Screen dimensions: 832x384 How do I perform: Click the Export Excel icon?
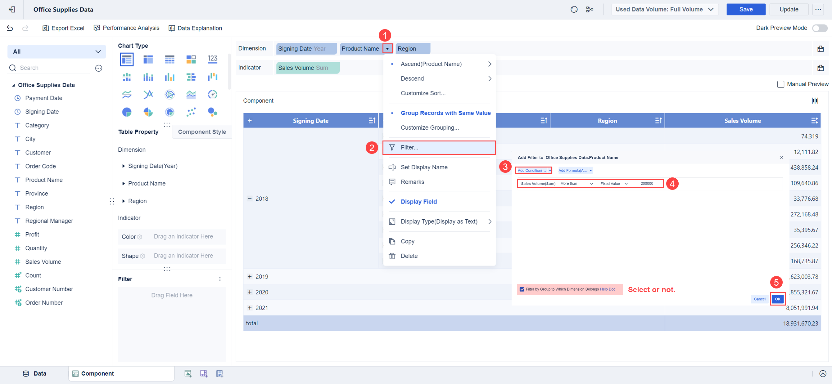click(46, 28)
